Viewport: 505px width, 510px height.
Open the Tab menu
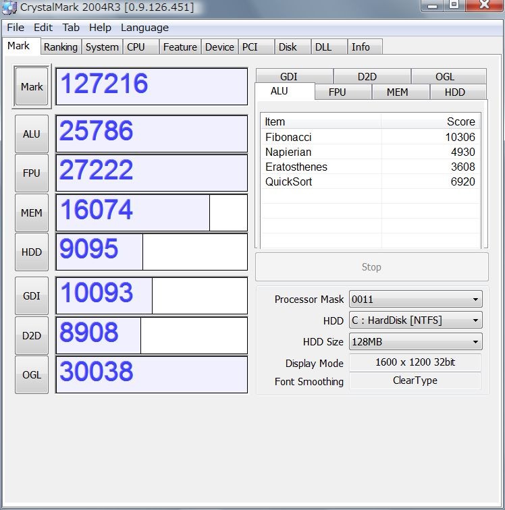click(71, 28)
